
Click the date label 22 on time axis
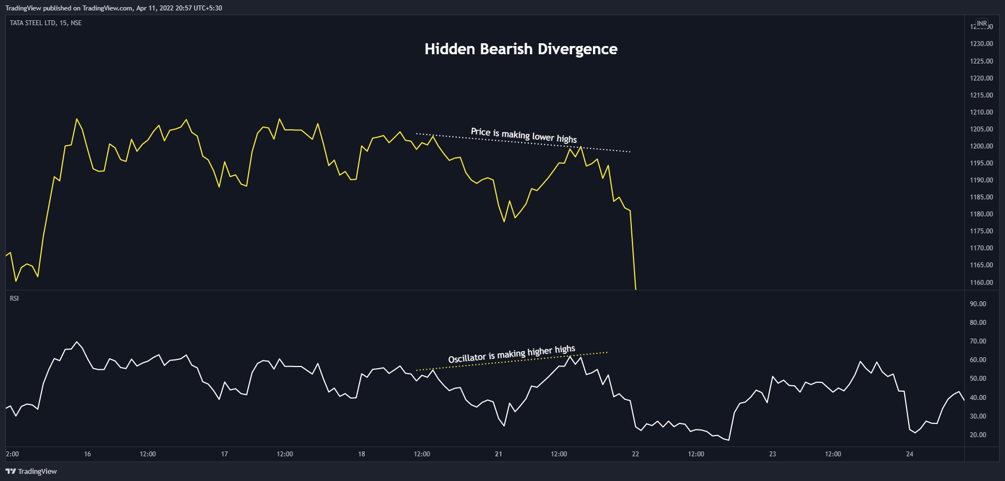coord(636,454)
